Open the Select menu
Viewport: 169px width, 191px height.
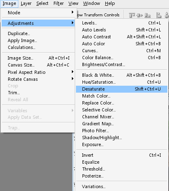[42, 4]
